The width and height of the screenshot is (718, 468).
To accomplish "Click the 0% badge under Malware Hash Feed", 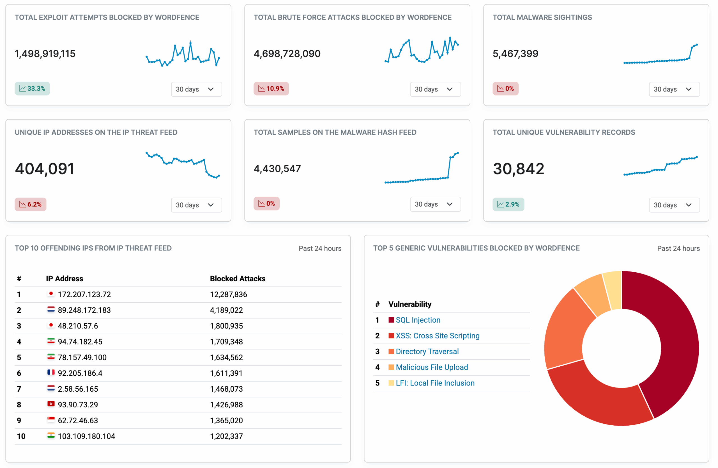I will [267, 204].
